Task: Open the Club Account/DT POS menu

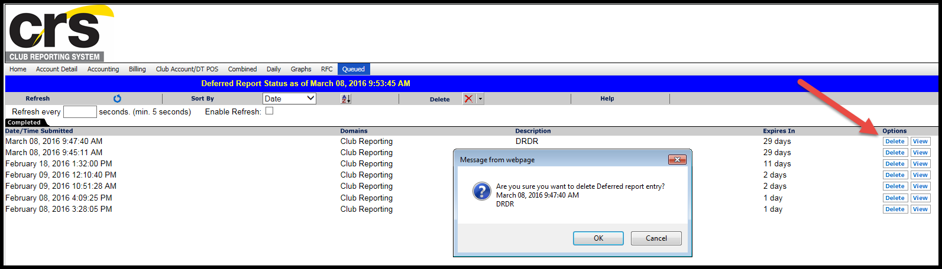Action: (187, 69)
